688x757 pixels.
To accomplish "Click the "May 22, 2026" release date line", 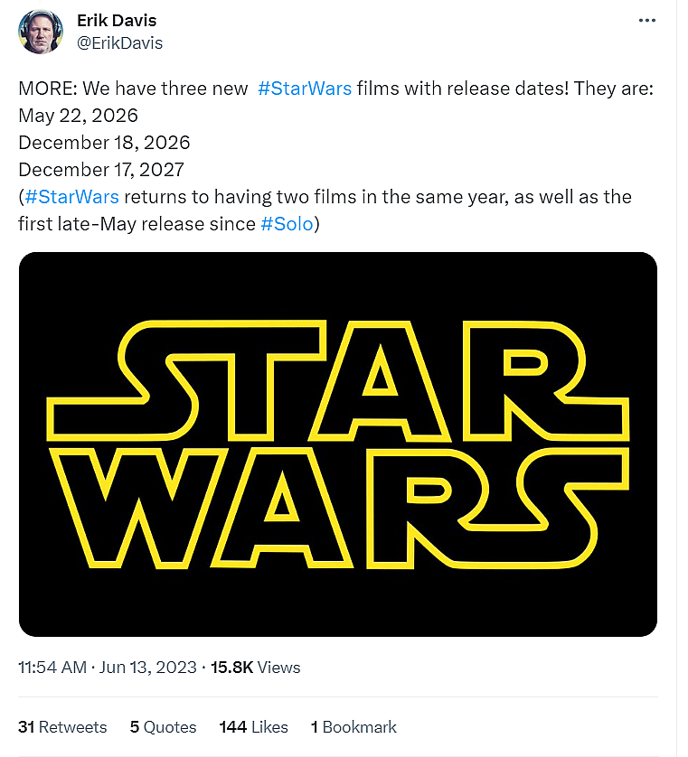I will click(78, 116).
